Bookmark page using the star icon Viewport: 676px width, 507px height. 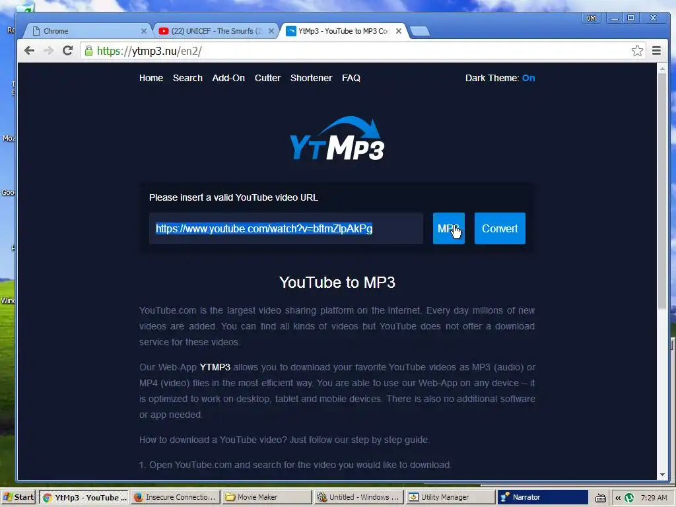tap(637, 51)
